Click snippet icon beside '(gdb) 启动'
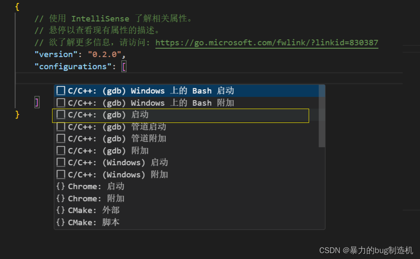Screen dimensions: 420x259 point(61,115)
